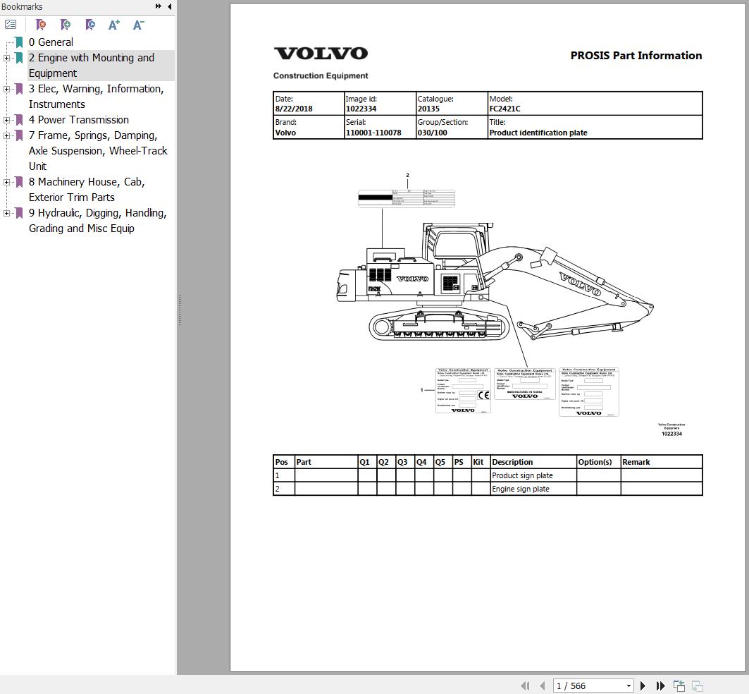Viewport: 749px width, 694px height.
Task: Select the 9 Hydraulic, Digging, Handling bookmark
Action: [x=97, y=221]
